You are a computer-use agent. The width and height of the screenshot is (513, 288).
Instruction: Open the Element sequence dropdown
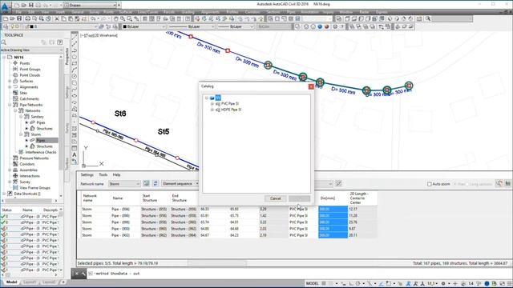180,184
